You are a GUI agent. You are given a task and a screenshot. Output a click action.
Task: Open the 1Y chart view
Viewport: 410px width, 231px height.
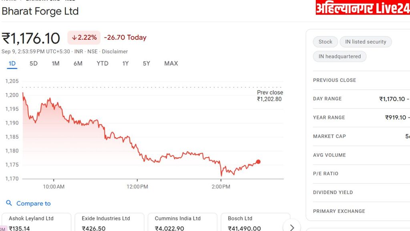point(126,63)
